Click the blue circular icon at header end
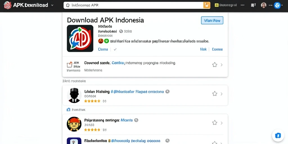This screenshot has height=144, width=288. point(277,5)
